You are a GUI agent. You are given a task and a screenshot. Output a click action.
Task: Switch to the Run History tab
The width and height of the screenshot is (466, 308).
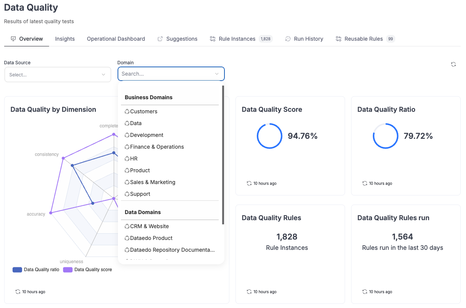pos(304,39)
